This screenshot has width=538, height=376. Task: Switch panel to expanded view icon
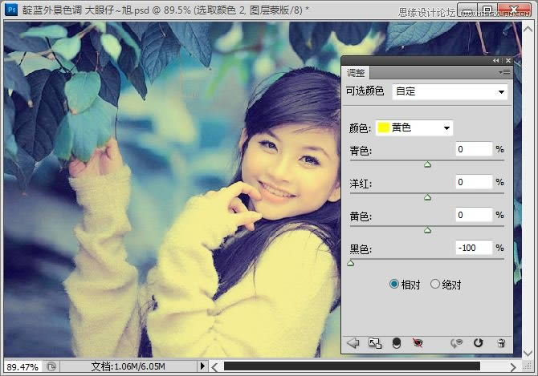click(x=374, y=342)
